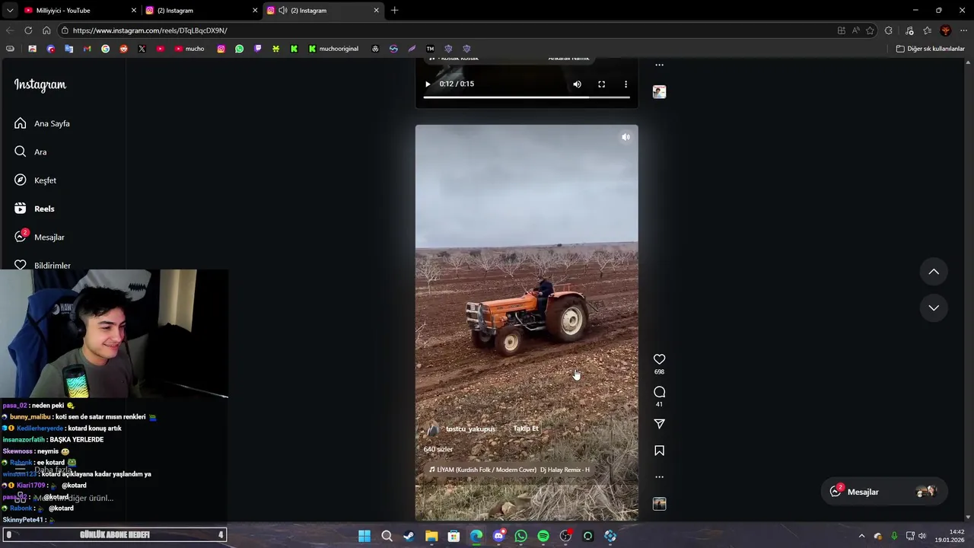The height and width of the screenshot is (548, 974).
Task: Share the reel via paper plane icon
Action: click(659, 424)
